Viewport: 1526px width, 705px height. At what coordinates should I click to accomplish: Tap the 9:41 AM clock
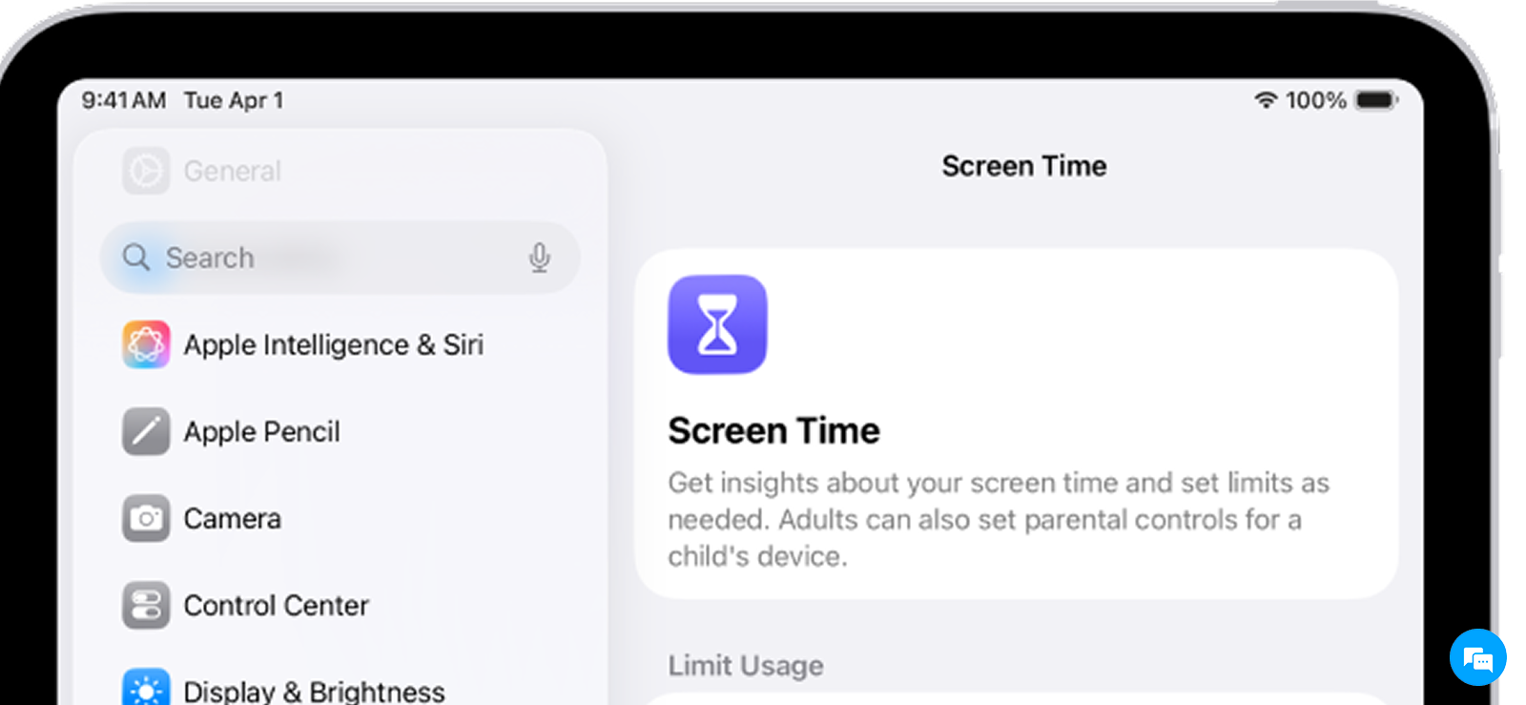click(x=123, y=100)
